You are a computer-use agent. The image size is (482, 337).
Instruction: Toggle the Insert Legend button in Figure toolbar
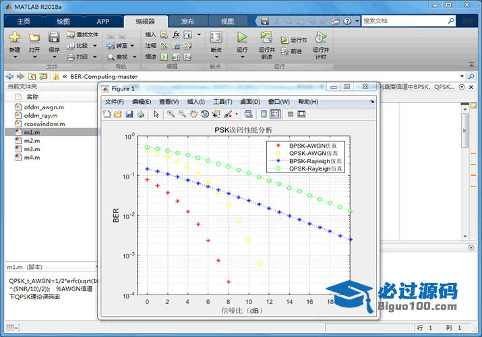coord(275,115)
